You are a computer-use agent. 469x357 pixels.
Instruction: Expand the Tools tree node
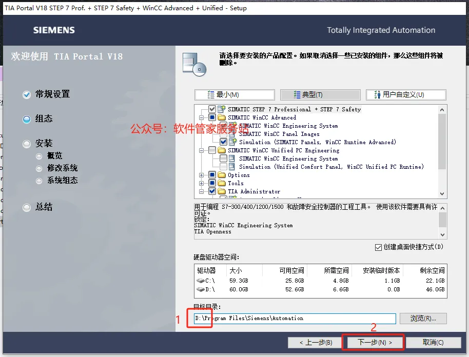tap(201, 183)
